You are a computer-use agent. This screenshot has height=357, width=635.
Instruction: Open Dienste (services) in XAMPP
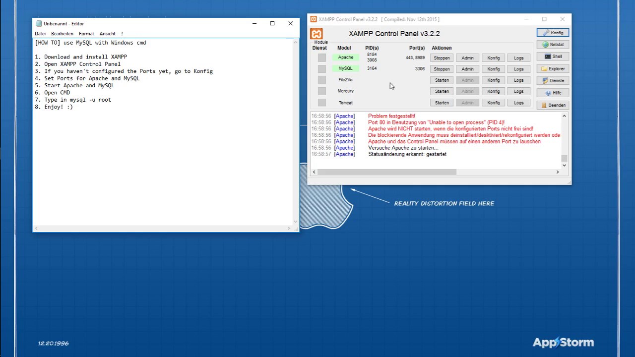[553, 81]
